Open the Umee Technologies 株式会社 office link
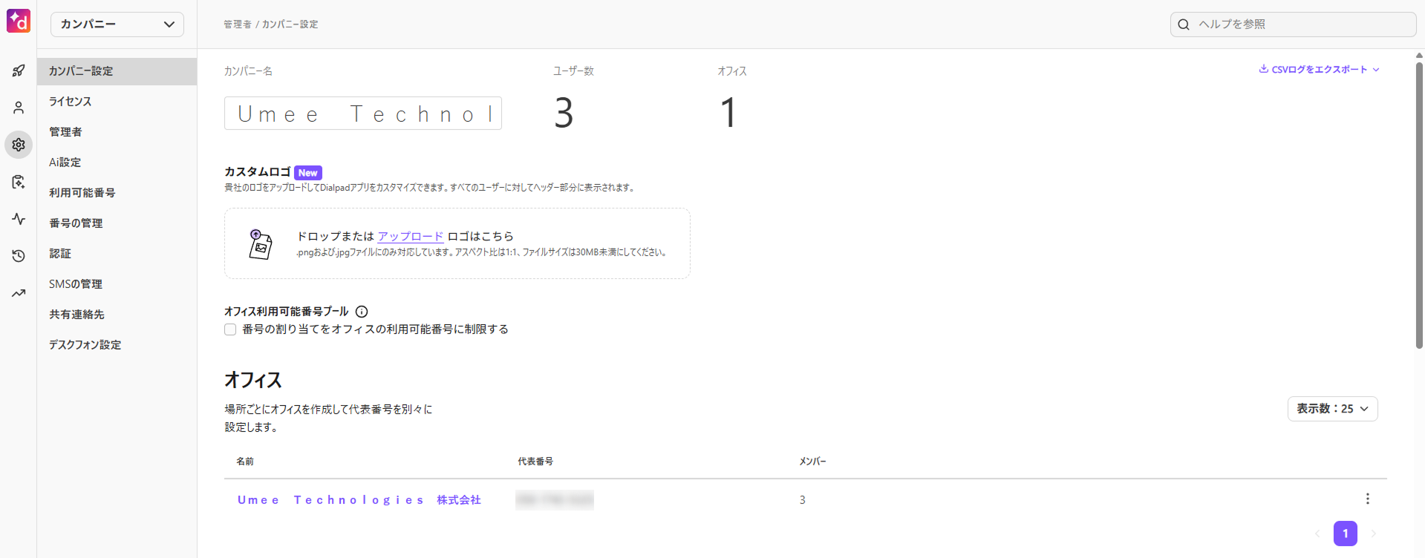Image resolution: width=1425 pixels, height=558 pixels. pyautogui.click(x=359, y=500)
